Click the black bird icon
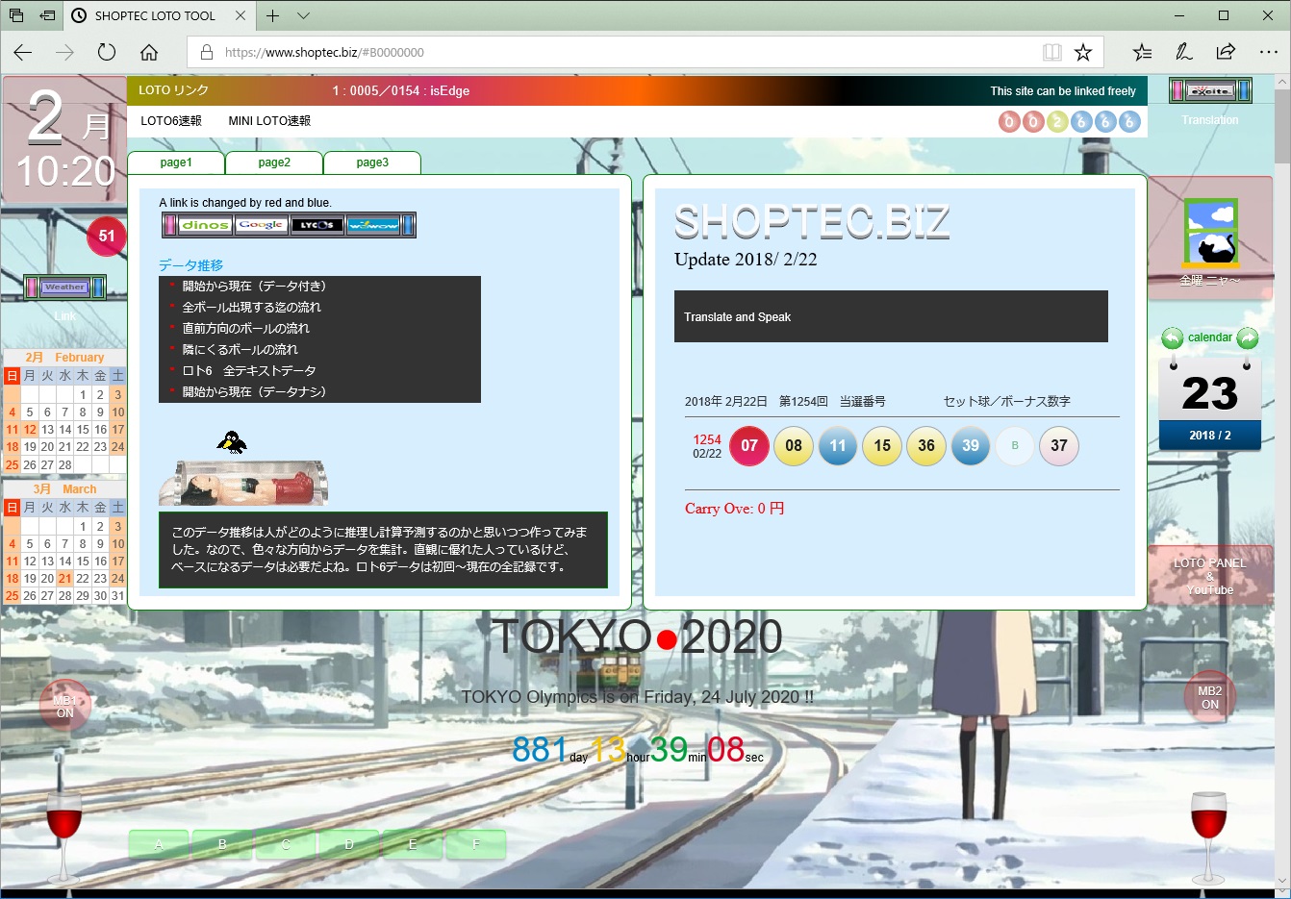This screenshot has height=899, width=1291. (231, 441)
